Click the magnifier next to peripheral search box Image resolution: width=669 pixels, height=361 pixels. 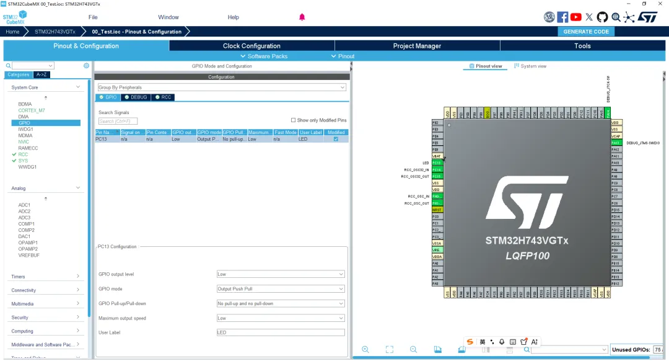click(x=8, y=66)
